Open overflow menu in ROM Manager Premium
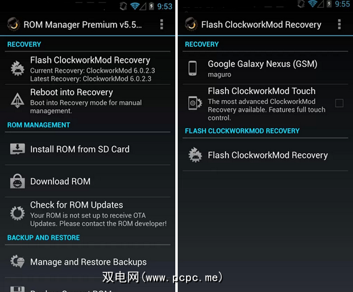 pyautogui.click(x=162, y=25)
